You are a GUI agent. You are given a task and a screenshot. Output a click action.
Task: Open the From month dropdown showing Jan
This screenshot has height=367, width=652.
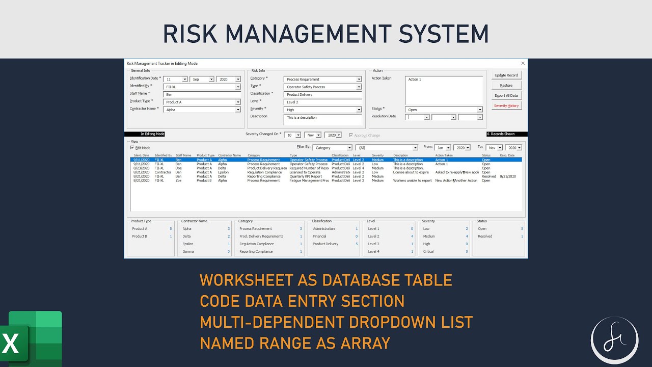coord(448,148)
